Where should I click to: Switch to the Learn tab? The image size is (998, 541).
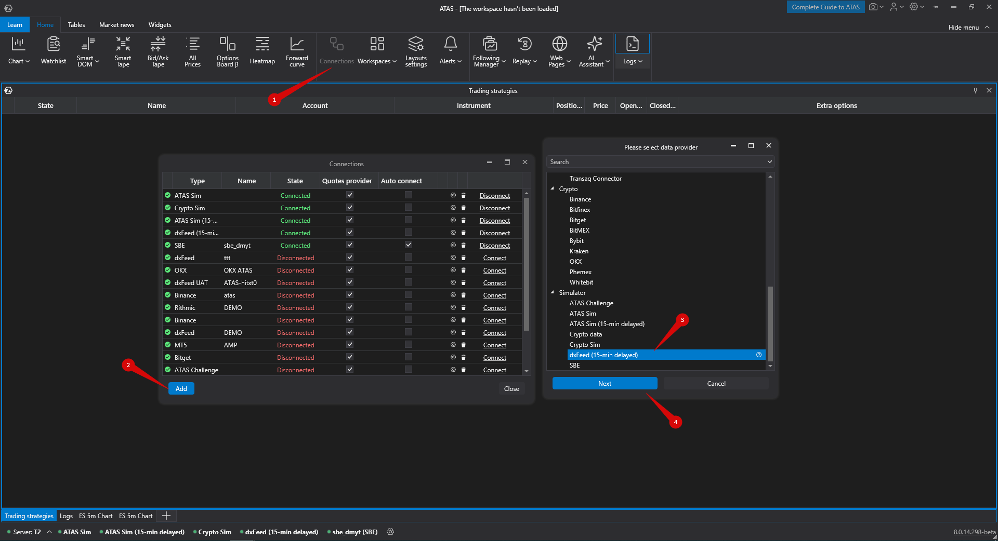click(x=15, y=25)
